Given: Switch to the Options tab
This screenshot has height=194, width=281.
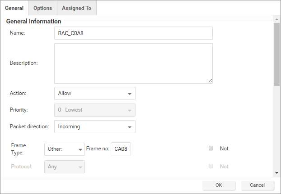Looking at the screenshot, I should pyautogui.click(x=42, y=8).
